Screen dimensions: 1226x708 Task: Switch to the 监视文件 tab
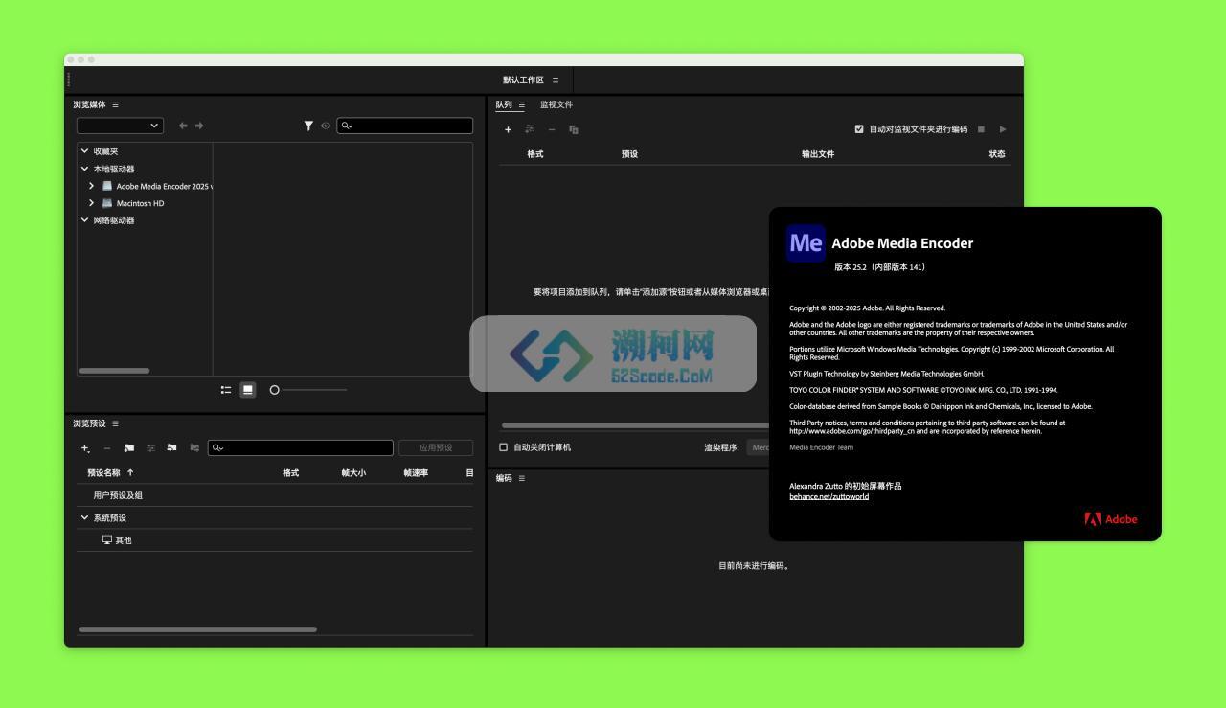(556, 104)
